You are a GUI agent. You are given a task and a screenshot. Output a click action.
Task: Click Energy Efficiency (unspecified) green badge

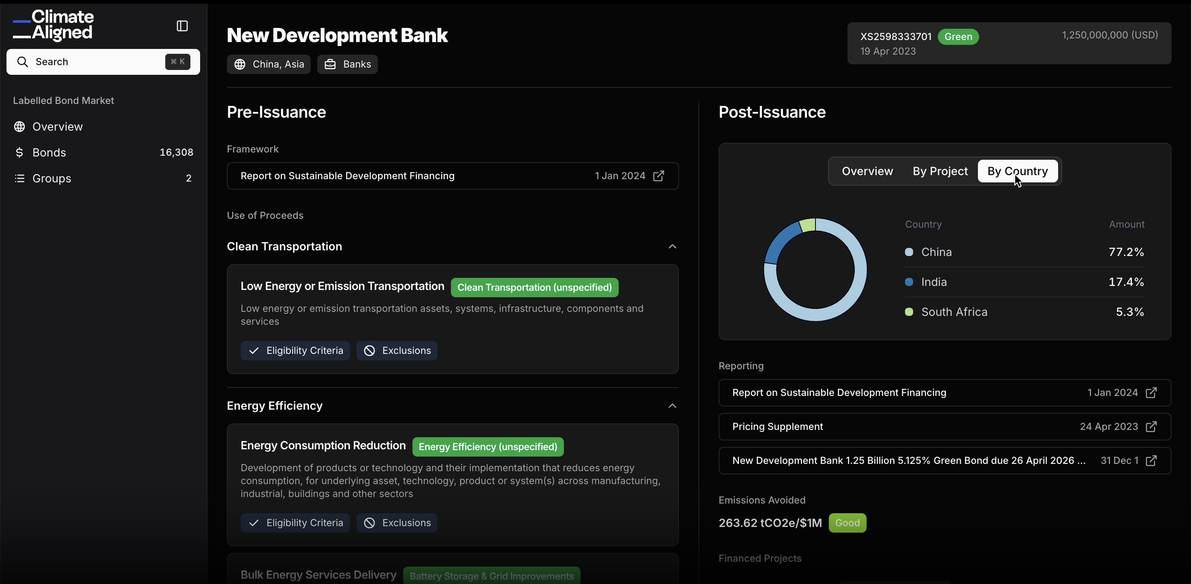[488, 447]
